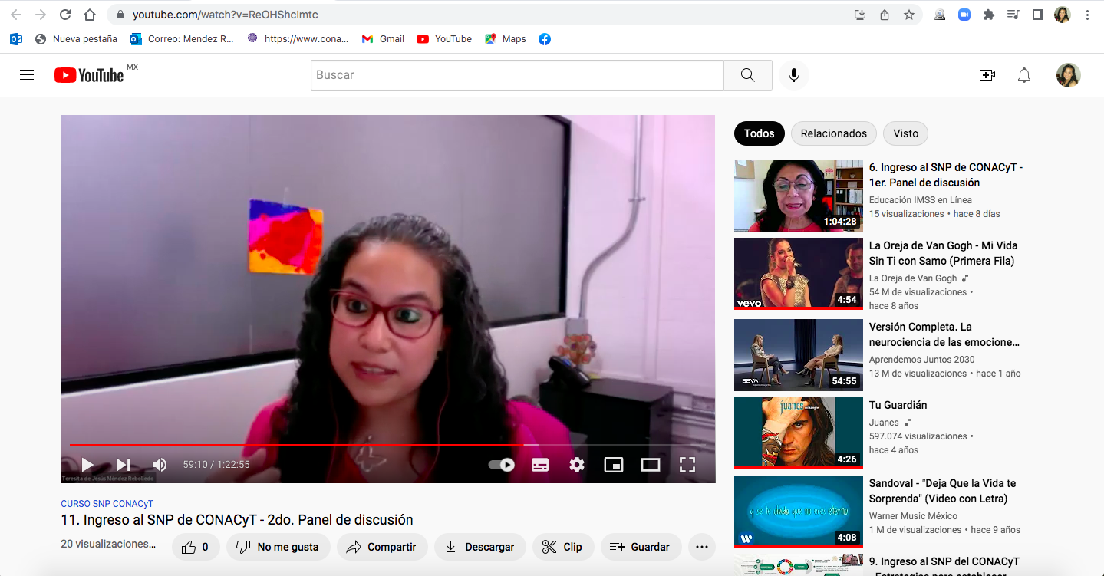Play the video
Image resolution: width=1104 pixels, height=576 pixels.
(87, 465)
